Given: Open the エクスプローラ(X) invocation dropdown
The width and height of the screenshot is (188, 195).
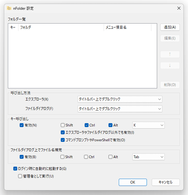Looking at the screenshot, I should point(120,99).
